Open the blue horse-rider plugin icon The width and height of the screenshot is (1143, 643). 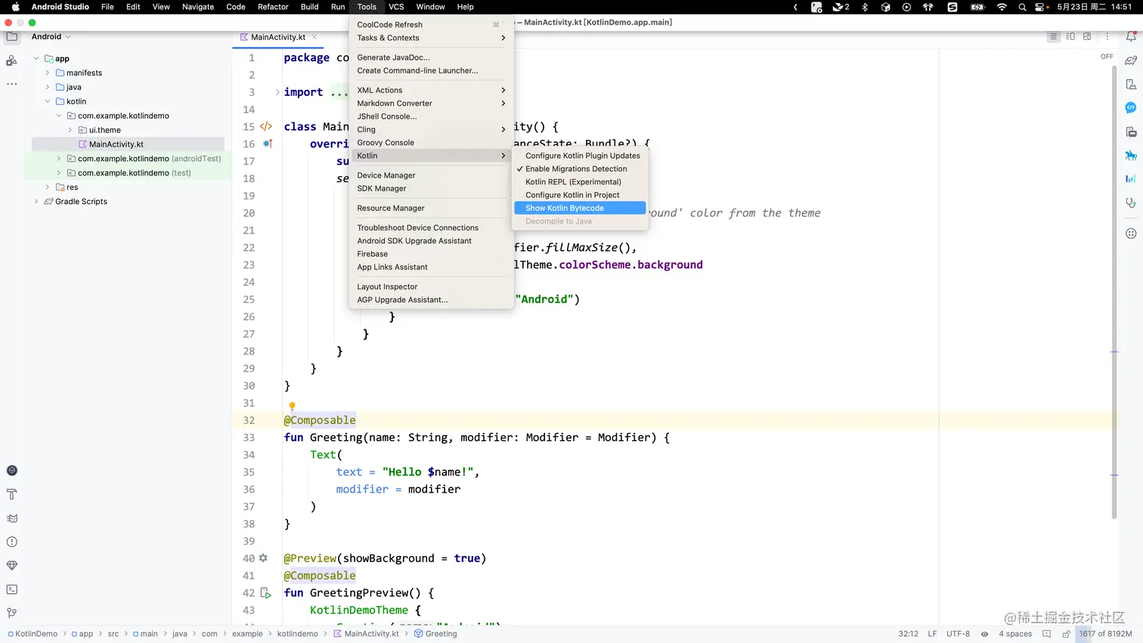click(1131, 156)
